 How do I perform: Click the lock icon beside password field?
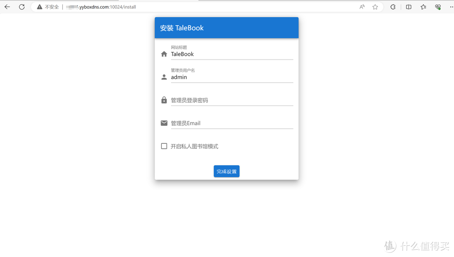point(164,100)
